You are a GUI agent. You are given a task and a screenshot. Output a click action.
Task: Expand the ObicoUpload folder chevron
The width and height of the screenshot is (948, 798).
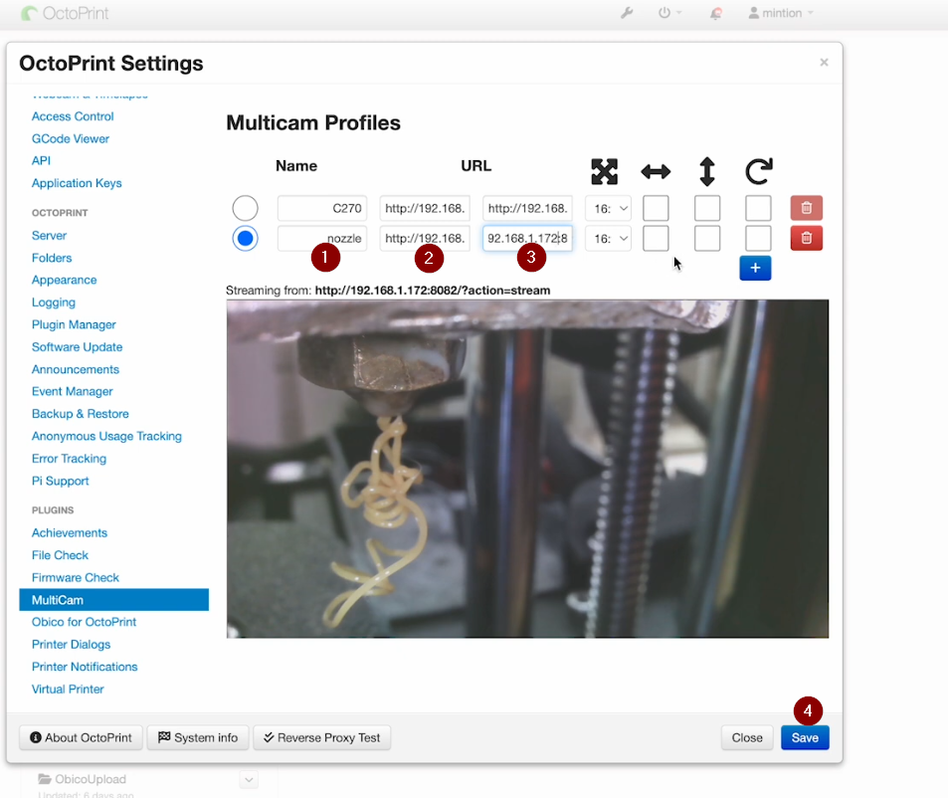coord(249,780)
